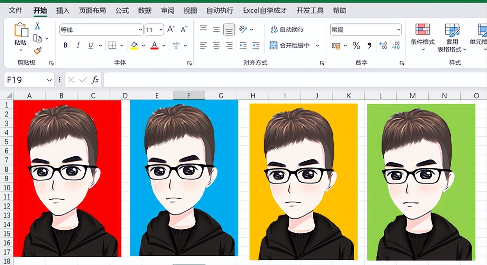Decrease indent
Image resolution: width=487 pixels, height=265 pixels.
tap(243, 46)
